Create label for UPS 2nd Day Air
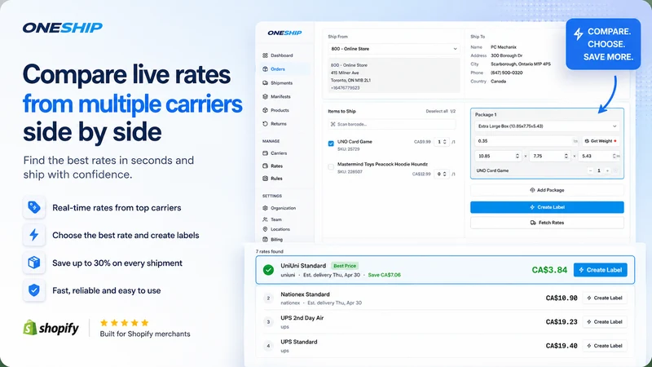652x367 pixels. coord(604,321)
